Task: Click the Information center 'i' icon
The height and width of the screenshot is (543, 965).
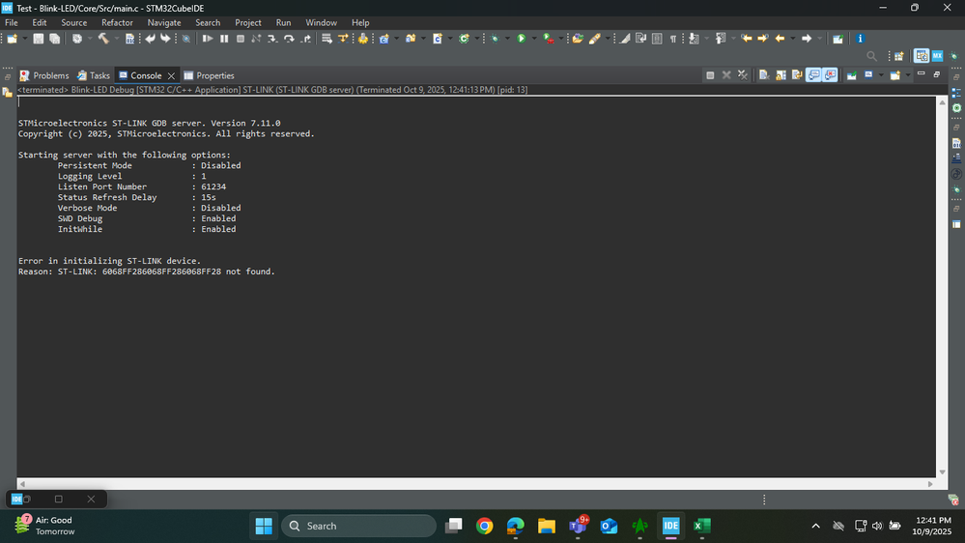Action: (x=861, y=39)
